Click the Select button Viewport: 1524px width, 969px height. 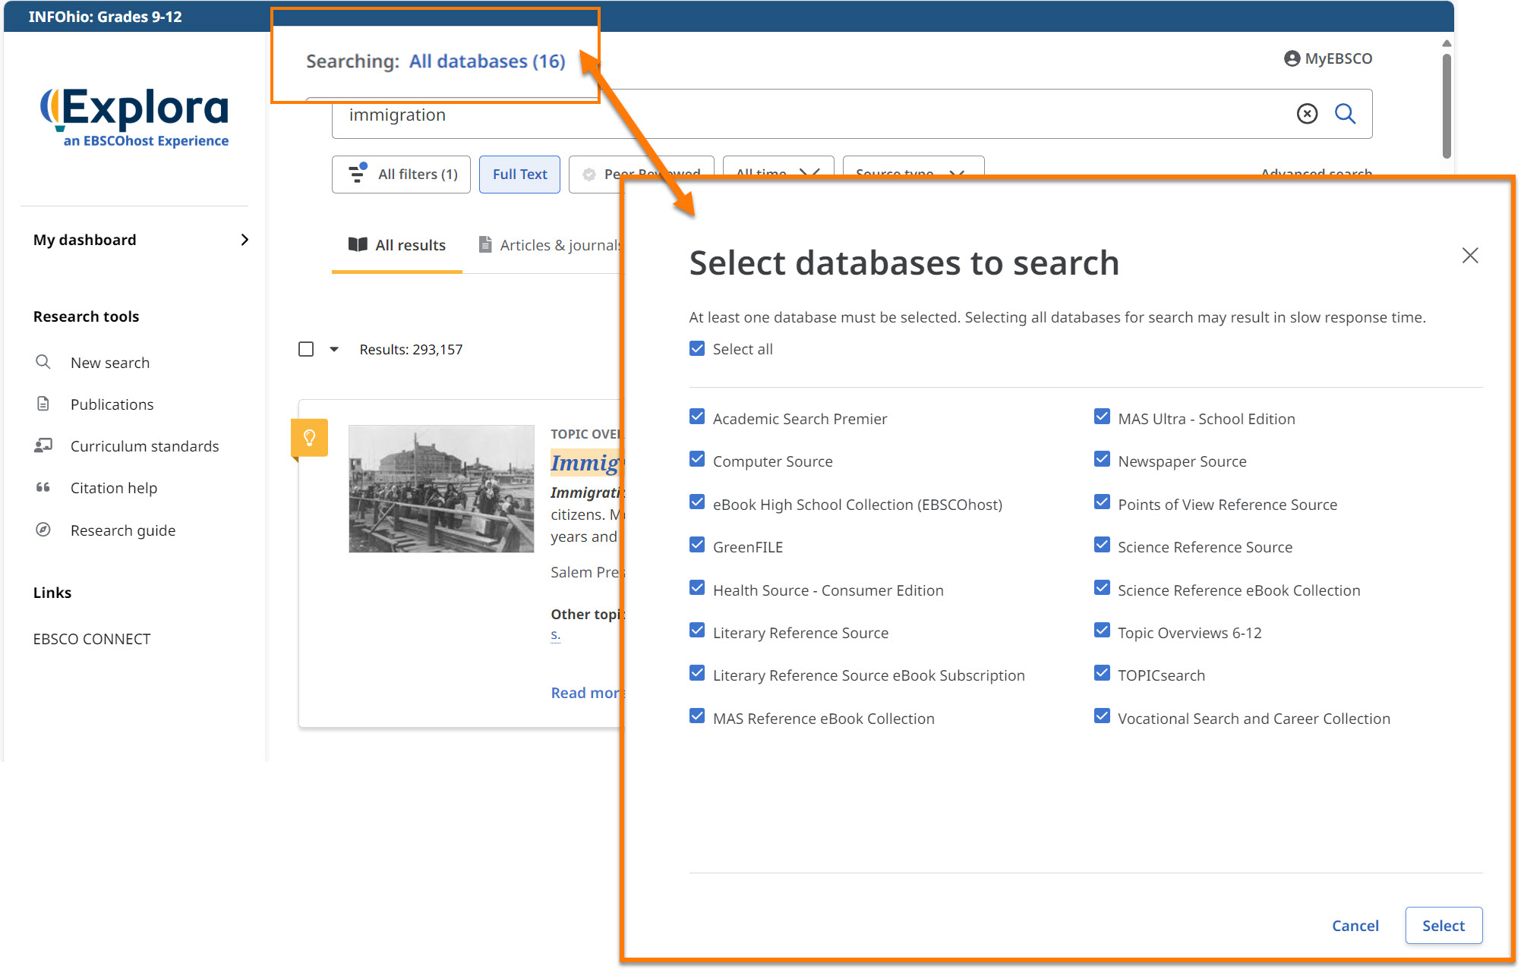point(1444,926)
